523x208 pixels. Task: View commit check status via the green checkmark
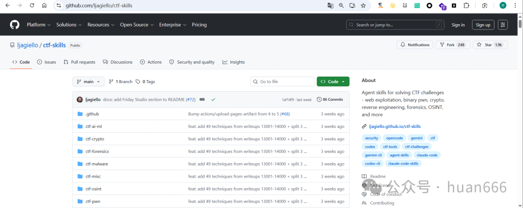click(x=213, y=99)
